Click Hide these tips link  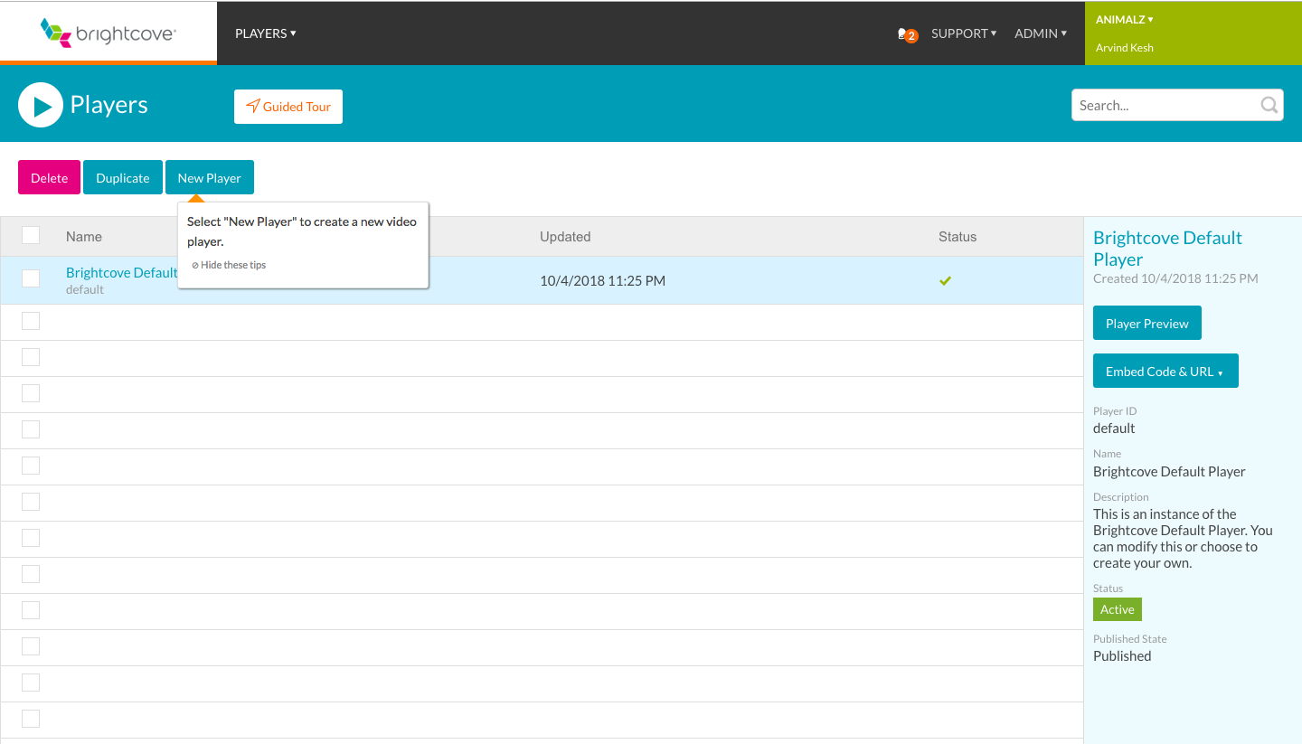pyautogui.click(x=229, y=265)
